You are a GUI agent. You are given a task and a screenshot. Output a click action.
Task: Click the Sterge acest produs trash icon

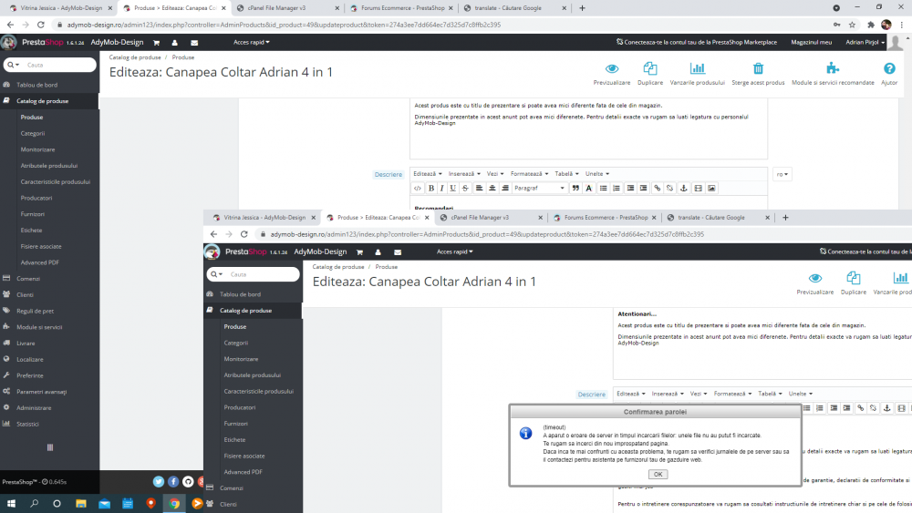pos(758,68)
